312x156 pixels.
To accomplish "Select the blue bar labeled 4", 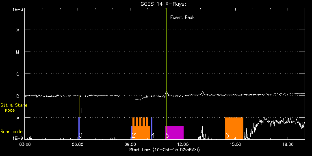I will click(152, 128).
